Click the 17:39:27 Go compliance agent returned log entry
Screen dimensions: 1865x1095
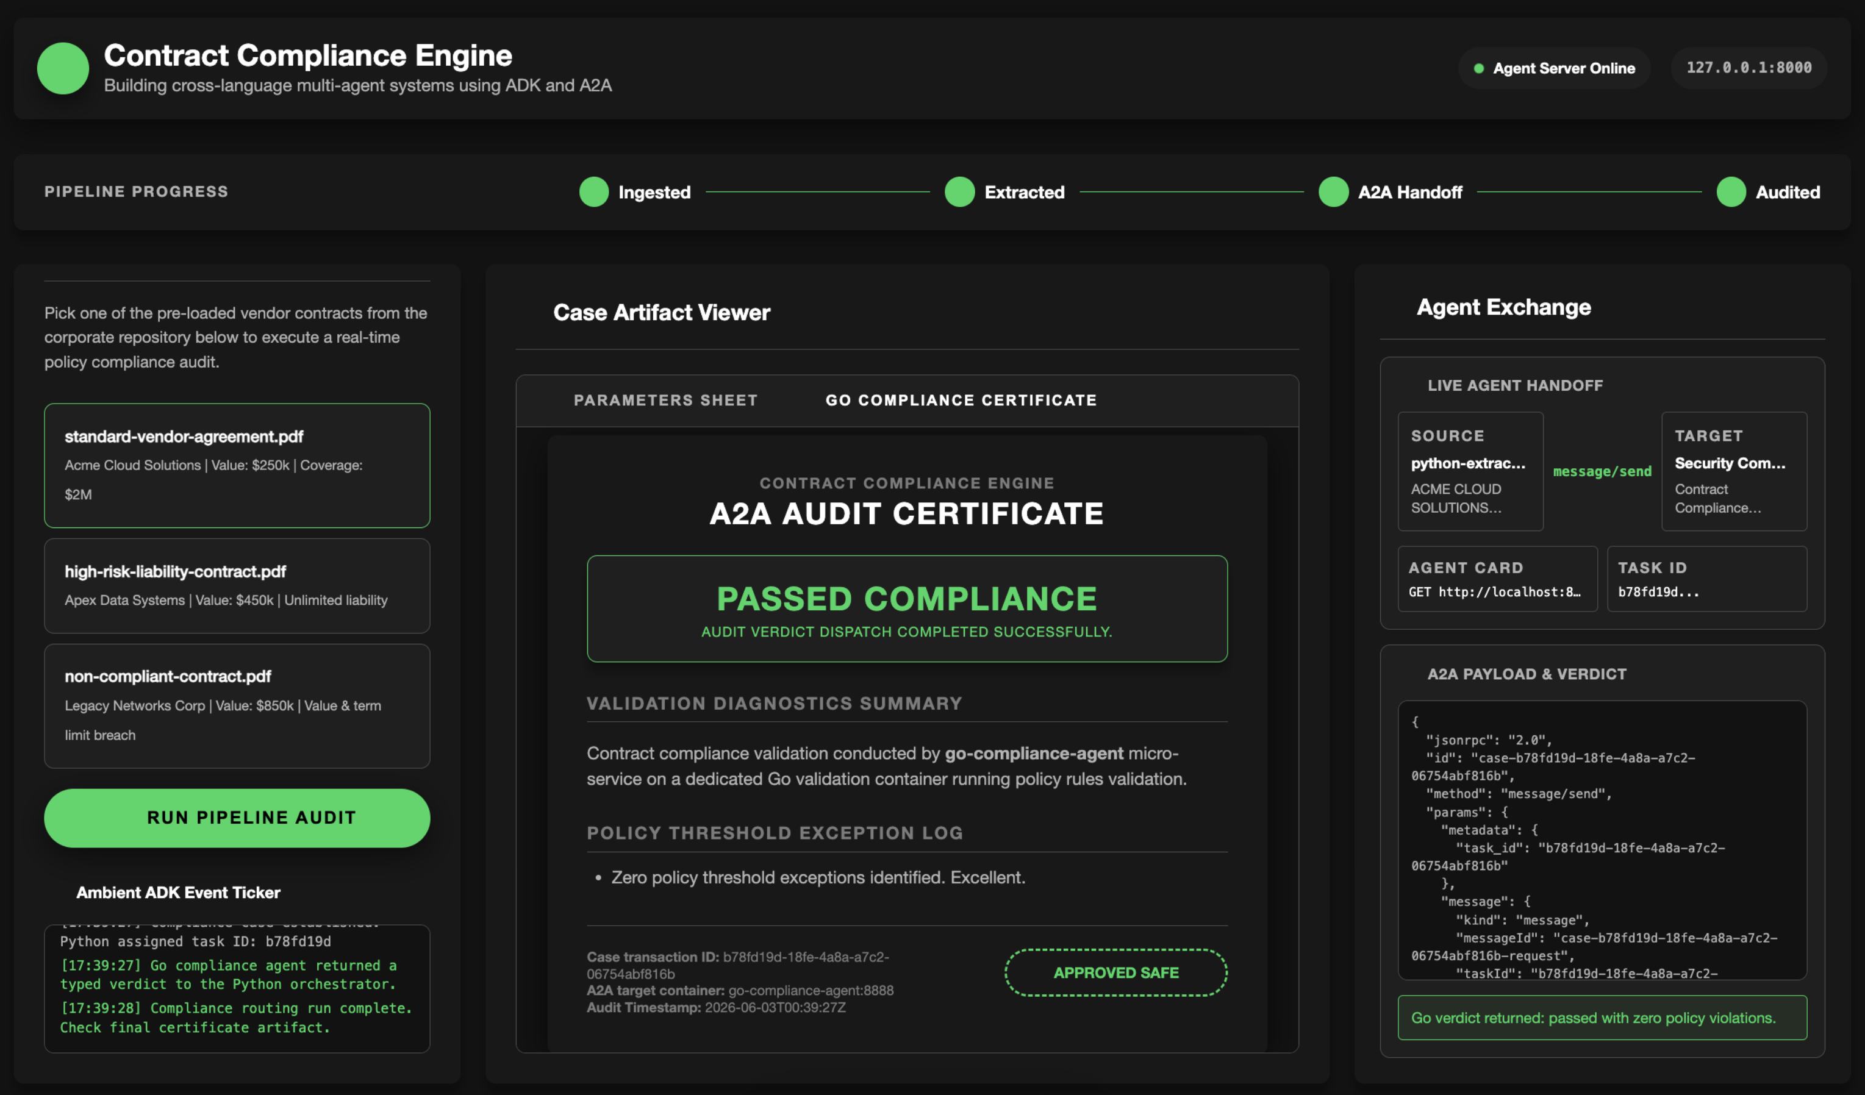pos(229,974)
